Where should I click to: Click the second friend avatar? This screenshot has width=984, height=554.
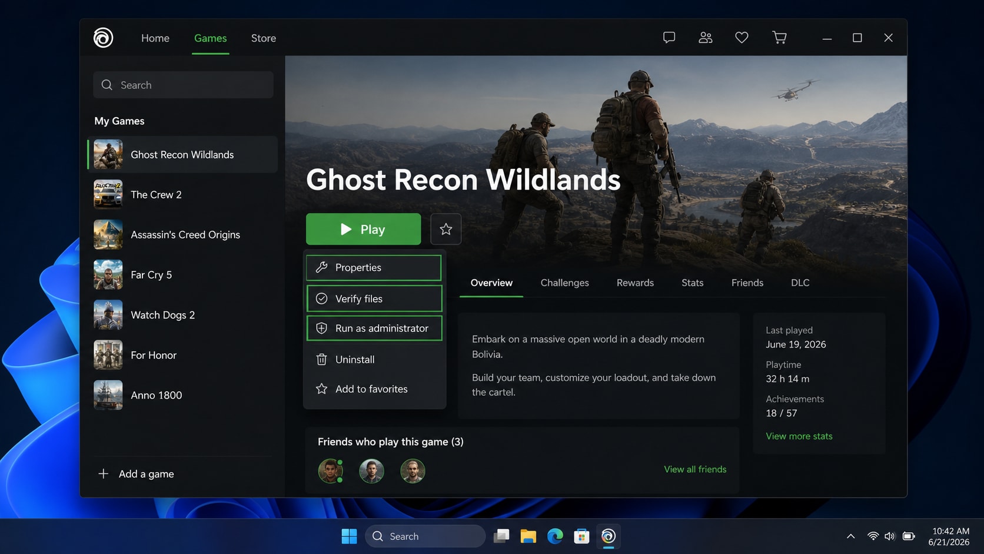coord(371,471)
